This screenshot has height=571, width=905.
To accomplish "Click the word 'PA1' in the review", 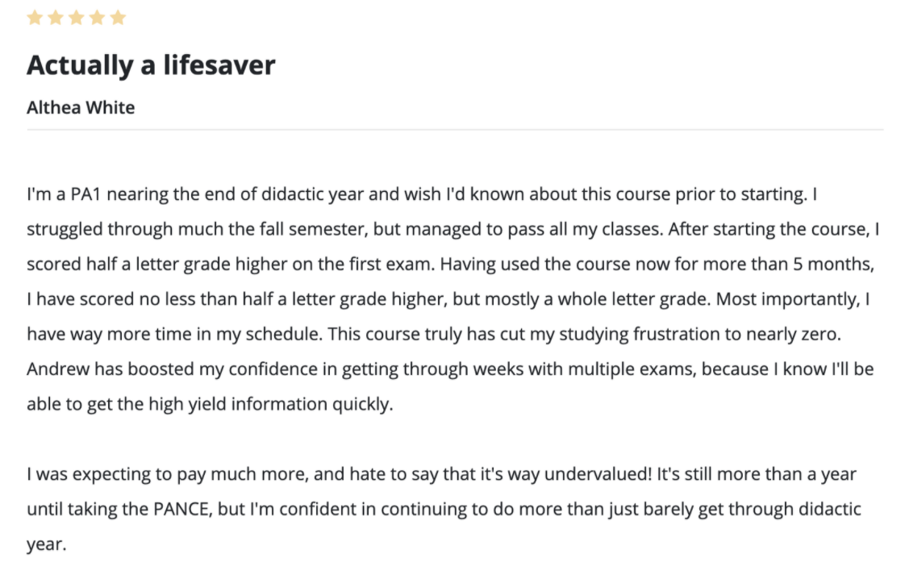I will [x=86, y=194].
